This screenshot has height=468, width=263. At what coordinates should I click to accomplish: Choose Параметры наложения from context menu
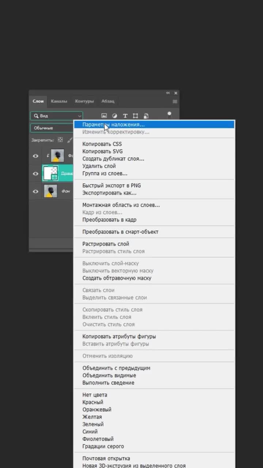click(113, 125)
